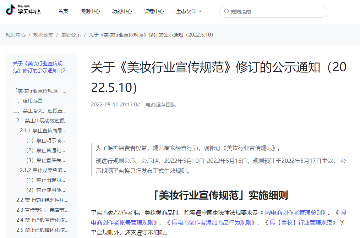Open 更新公示 breadcrumb link
Viewport: 360px width, 238px height.
(x=71, y=35)
